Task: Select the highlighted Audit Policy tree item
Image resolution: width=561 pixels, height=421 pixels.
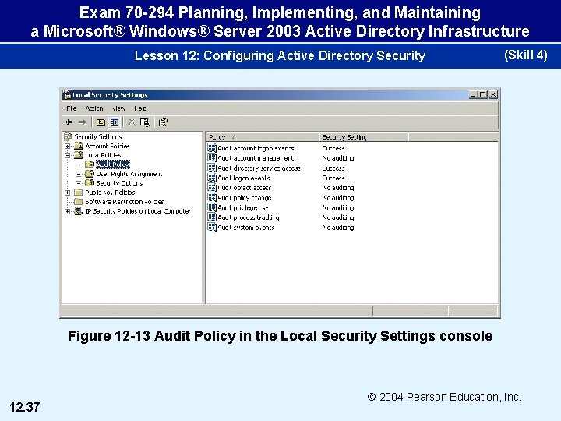Action: [113, 165]
